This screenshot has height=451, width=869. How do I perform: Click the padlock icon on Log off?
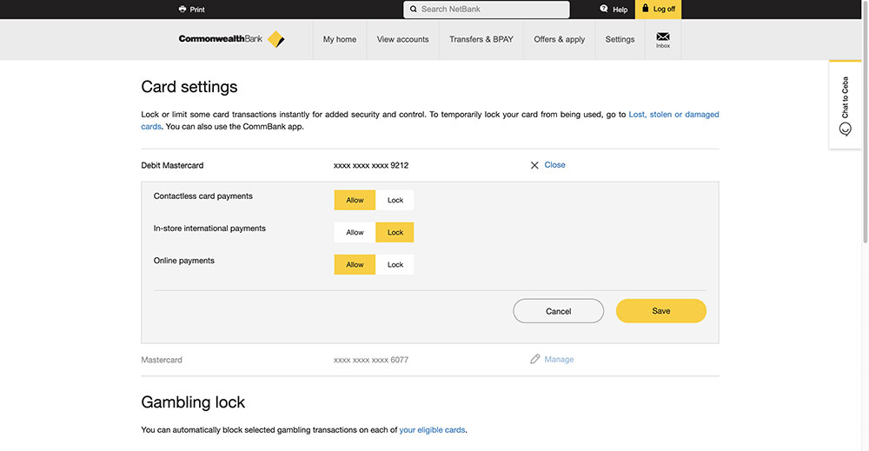645,9
